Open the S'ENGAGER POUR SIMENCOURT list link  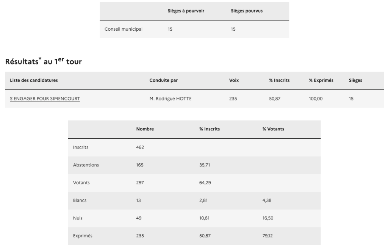[45, 99]
